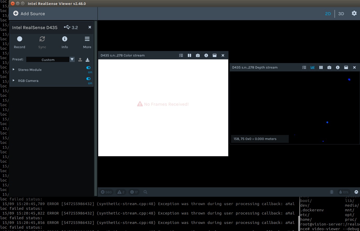Viewport: 360px width, 231px height.
Task: Select the 2D view tab
Action: pos(328,13)
